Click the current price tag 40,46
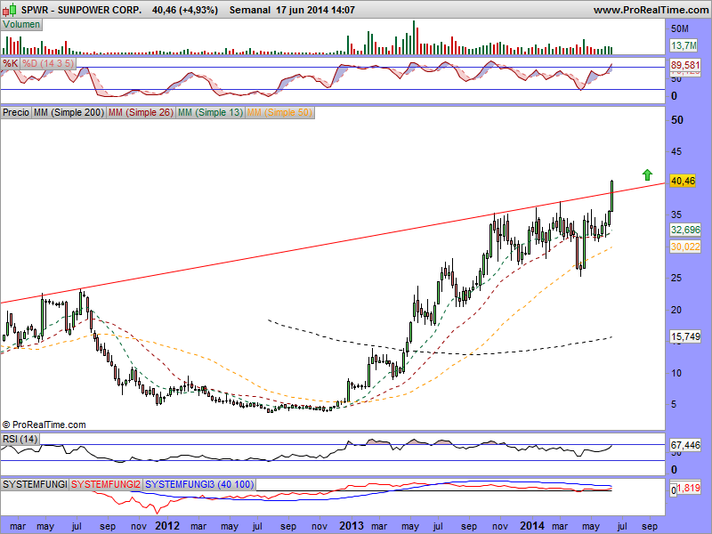This screenshot has width=712, height=534. click(683, 181)
